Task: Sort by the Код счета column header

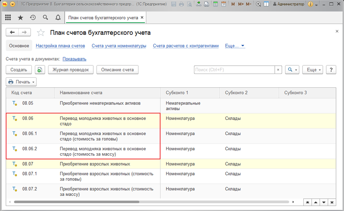Action: (x=30, y=93)
